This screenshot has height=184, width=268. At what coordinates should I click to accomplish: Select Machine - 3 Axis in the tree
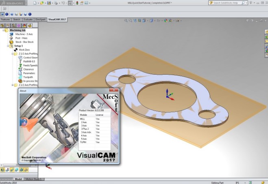[24, 34]
